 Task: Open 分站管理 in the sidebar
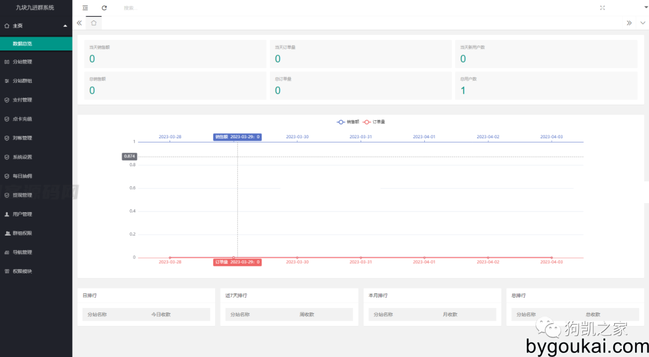tap(22, 62)
